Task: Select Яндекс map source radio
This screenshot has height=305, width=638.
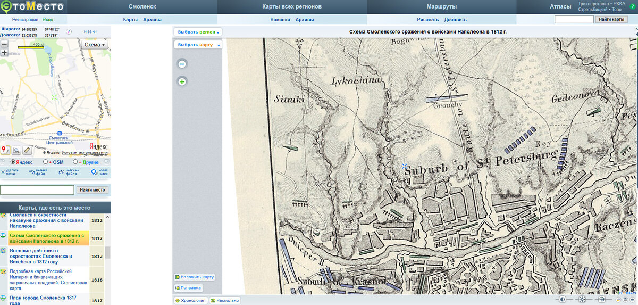Action: tap(13, 162)
